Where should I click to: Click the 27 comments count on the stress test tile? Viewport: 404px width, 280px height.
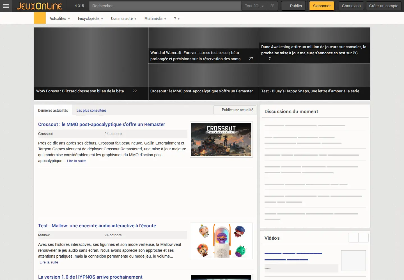251,59
